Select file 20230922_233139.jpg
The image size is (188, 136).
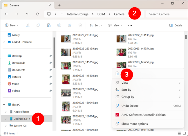(x=80, y=53)
